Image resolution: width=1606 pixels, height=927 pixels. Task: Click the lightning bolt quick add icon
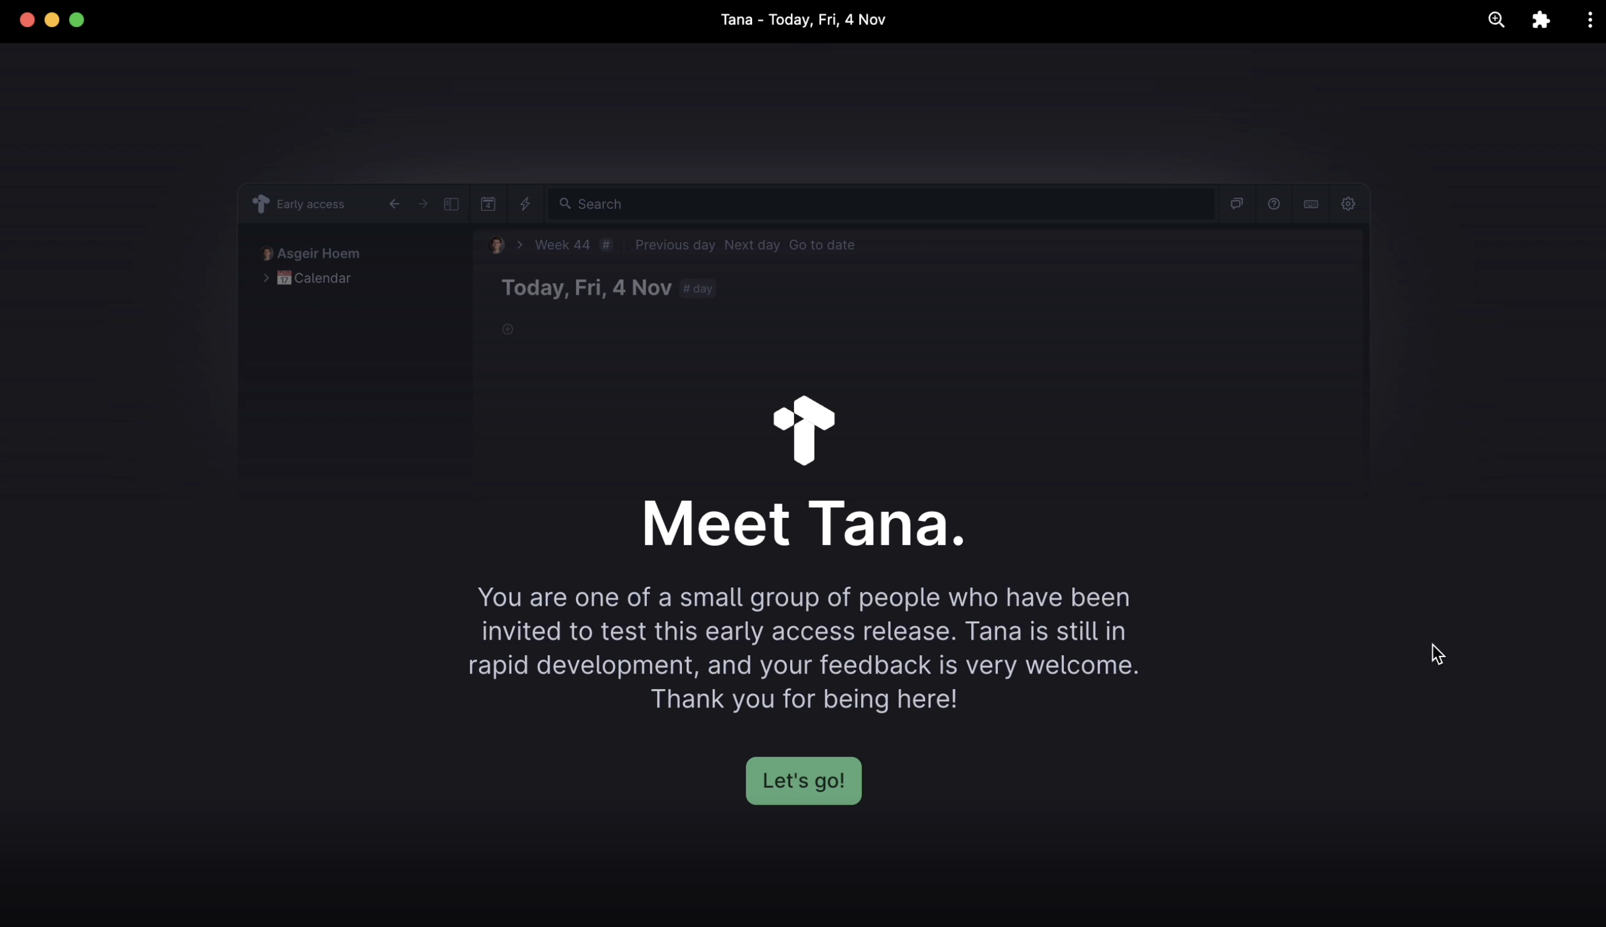click(525, 204)
